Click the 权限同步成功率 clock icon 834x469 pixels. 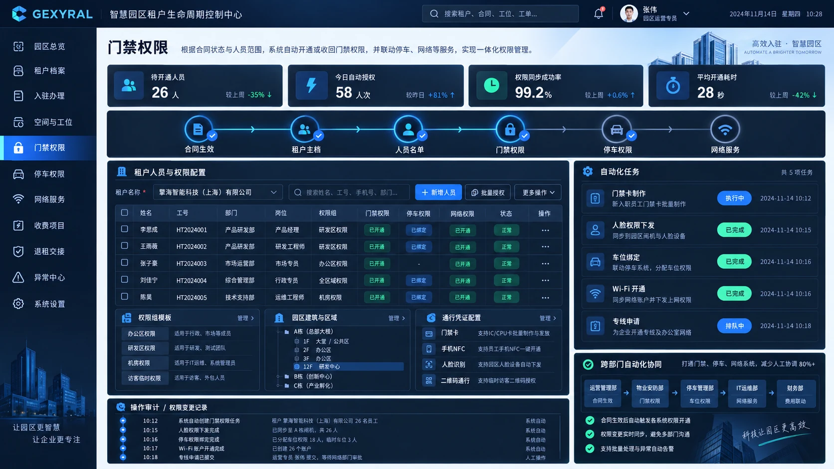pyautogui.click(x=491, y=85)
